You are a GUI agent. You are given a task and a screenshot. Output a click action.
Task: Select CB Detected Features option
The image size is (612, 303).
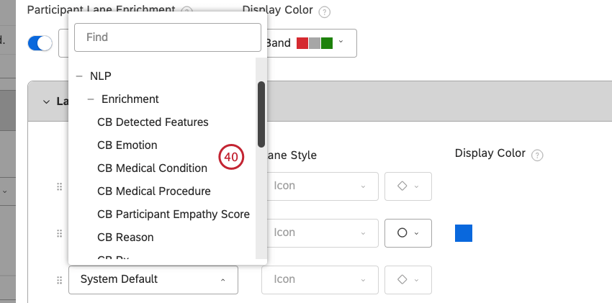click(153, 122)
